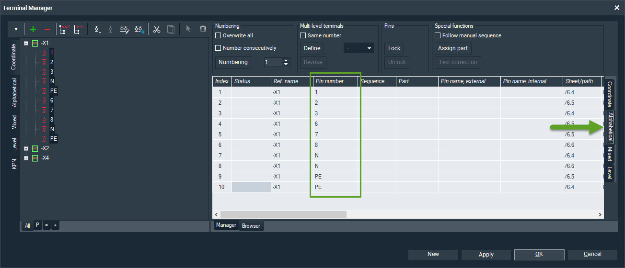
Task: Click the Sheet/path column header
Action: [x=583, y=81]
